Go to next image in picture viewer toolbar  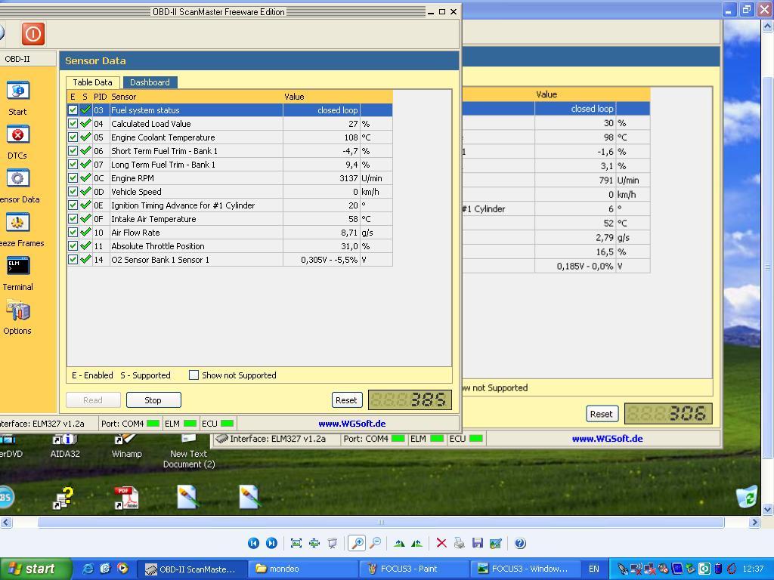click(x=271, y=543)
